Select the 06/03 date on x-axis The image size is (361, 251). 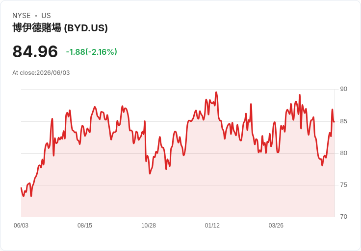tap(21, 226)
